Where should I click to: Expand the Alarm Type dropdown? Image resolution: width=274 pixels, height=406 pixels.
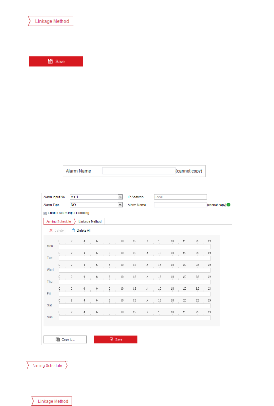(120, 205)
